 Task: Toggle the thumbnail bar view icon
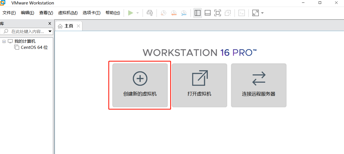pyautogui.click(x=208, y=13)
